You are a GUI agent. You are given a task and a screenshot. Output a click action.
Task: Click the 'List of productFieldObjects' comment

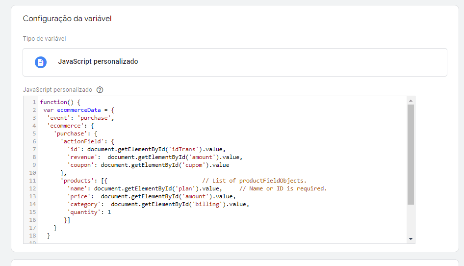tap(254, 181)
